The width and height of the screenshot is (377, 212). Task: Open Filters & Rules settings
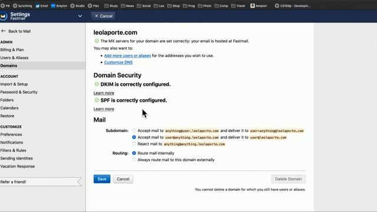(13, 150)
